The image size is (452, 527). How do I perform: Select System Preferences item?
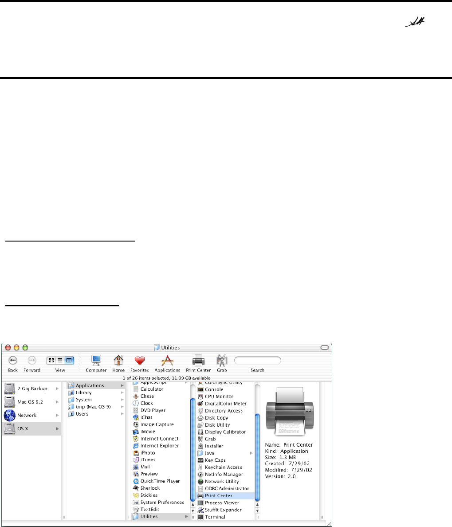161,502
